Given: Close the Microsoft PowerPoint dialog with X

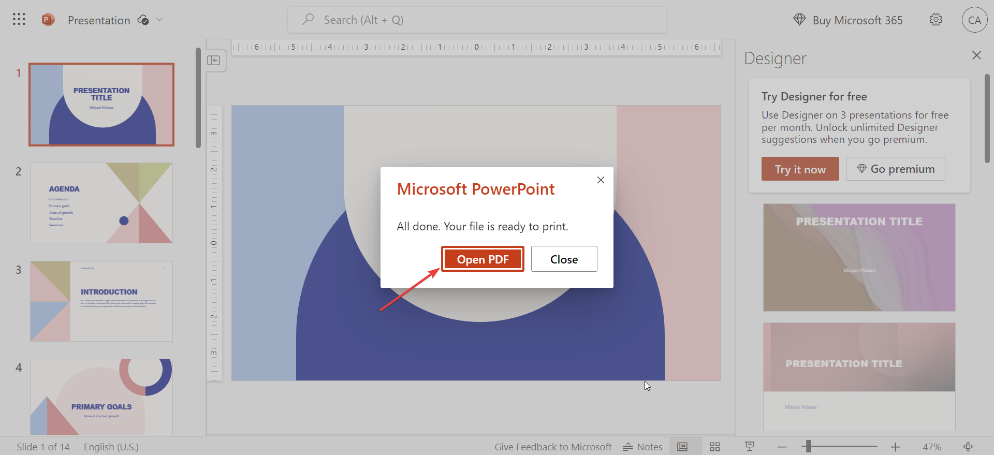Looking at the screenshot, I should pos(601,180).
